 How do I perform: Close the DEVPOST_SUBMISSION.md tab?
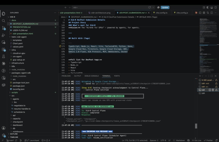tap(149, 13)
